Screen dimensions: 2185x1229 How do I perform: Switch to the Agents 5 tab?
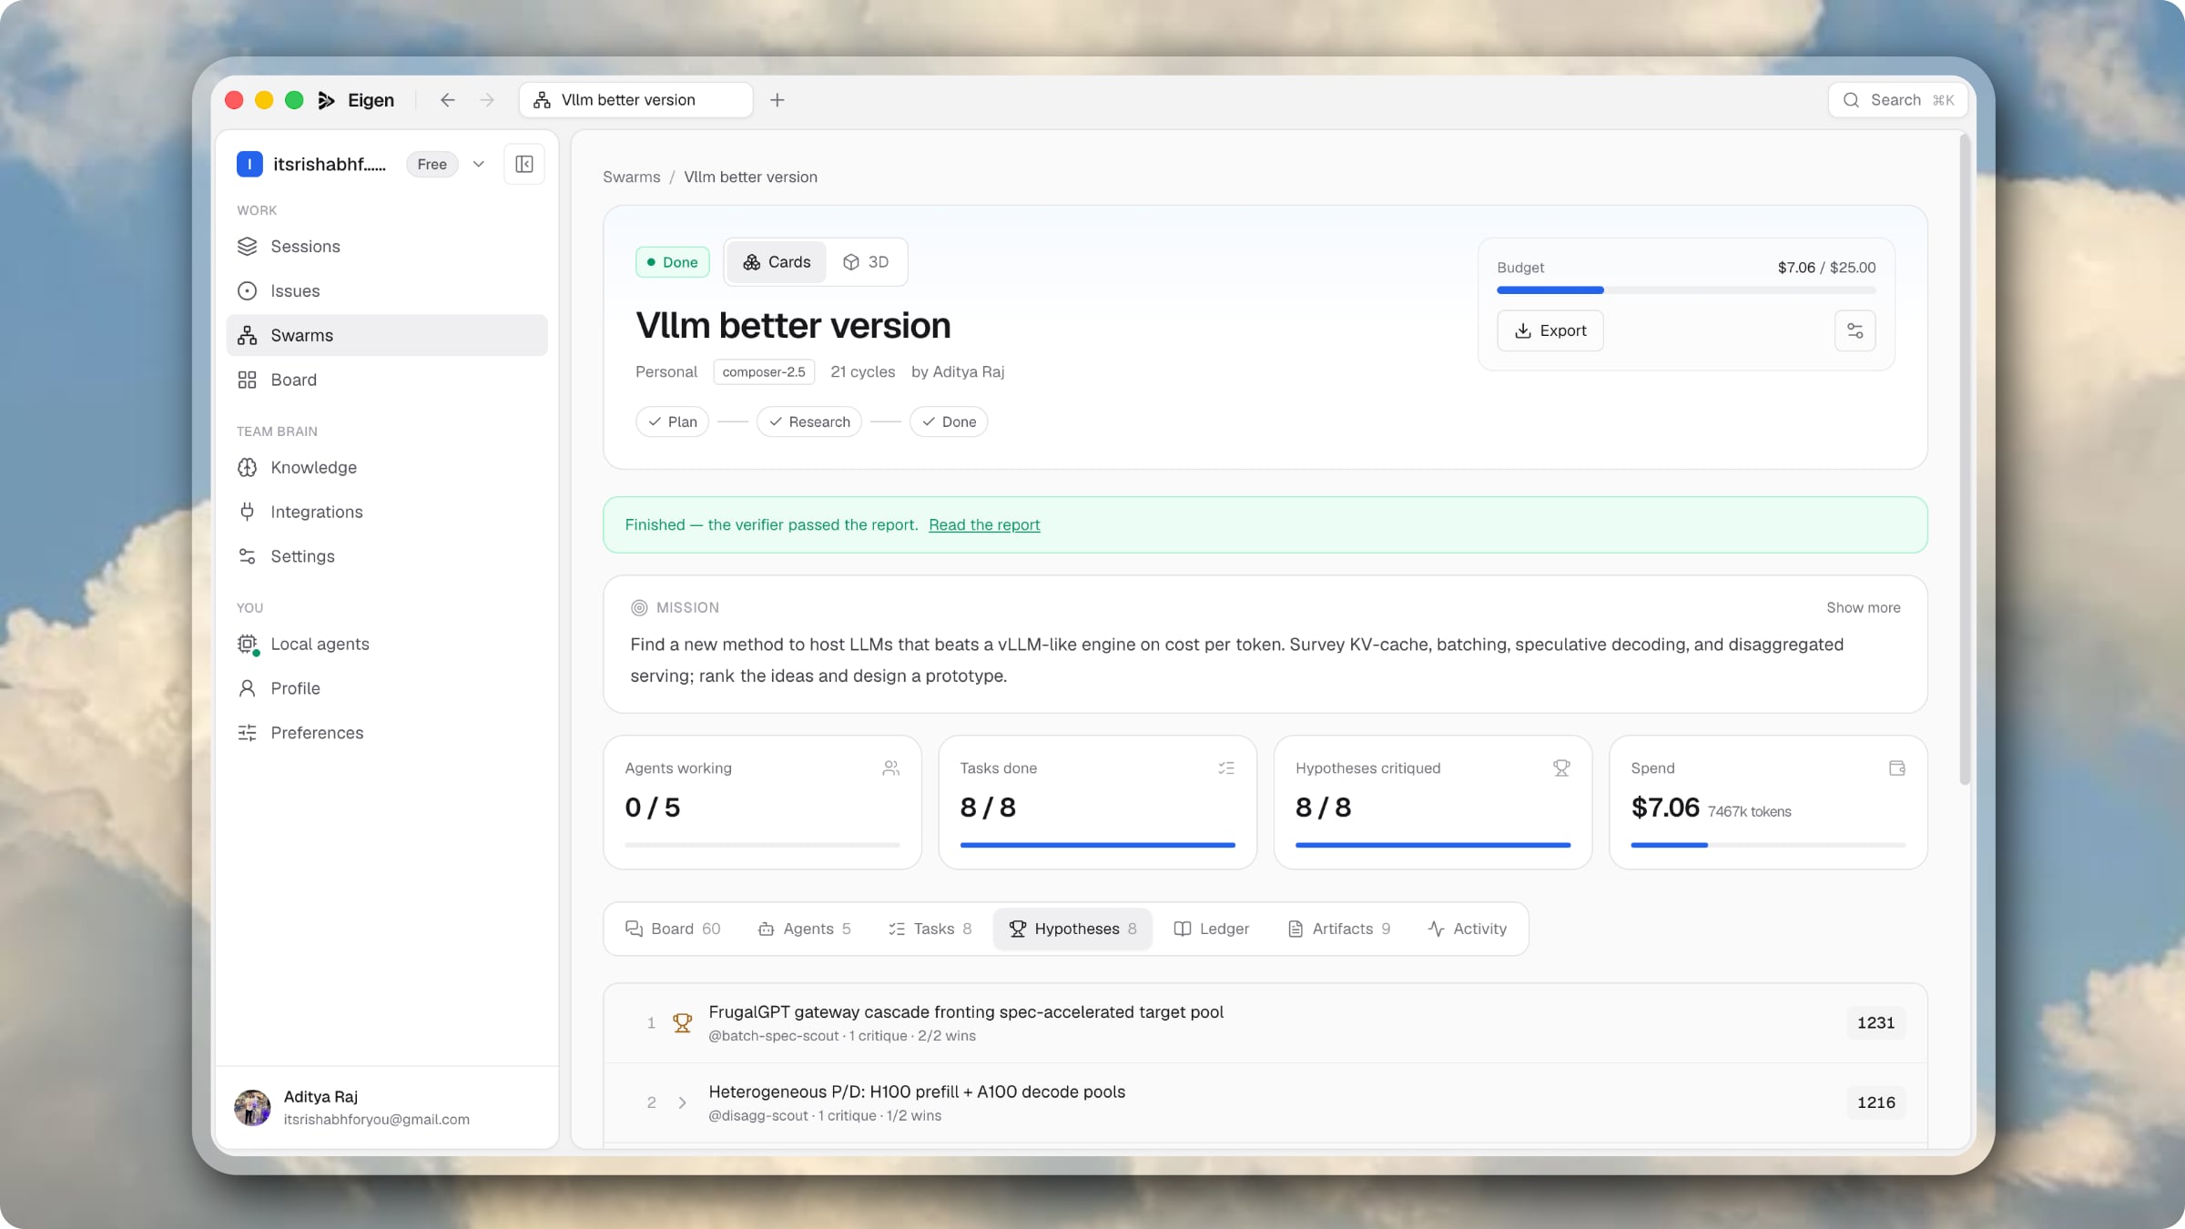pos(805,929)
